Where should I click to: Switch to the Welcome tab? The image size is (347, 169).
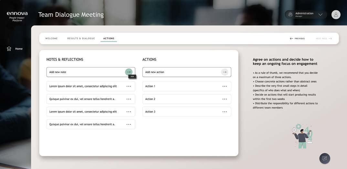(x=51, y=38)
